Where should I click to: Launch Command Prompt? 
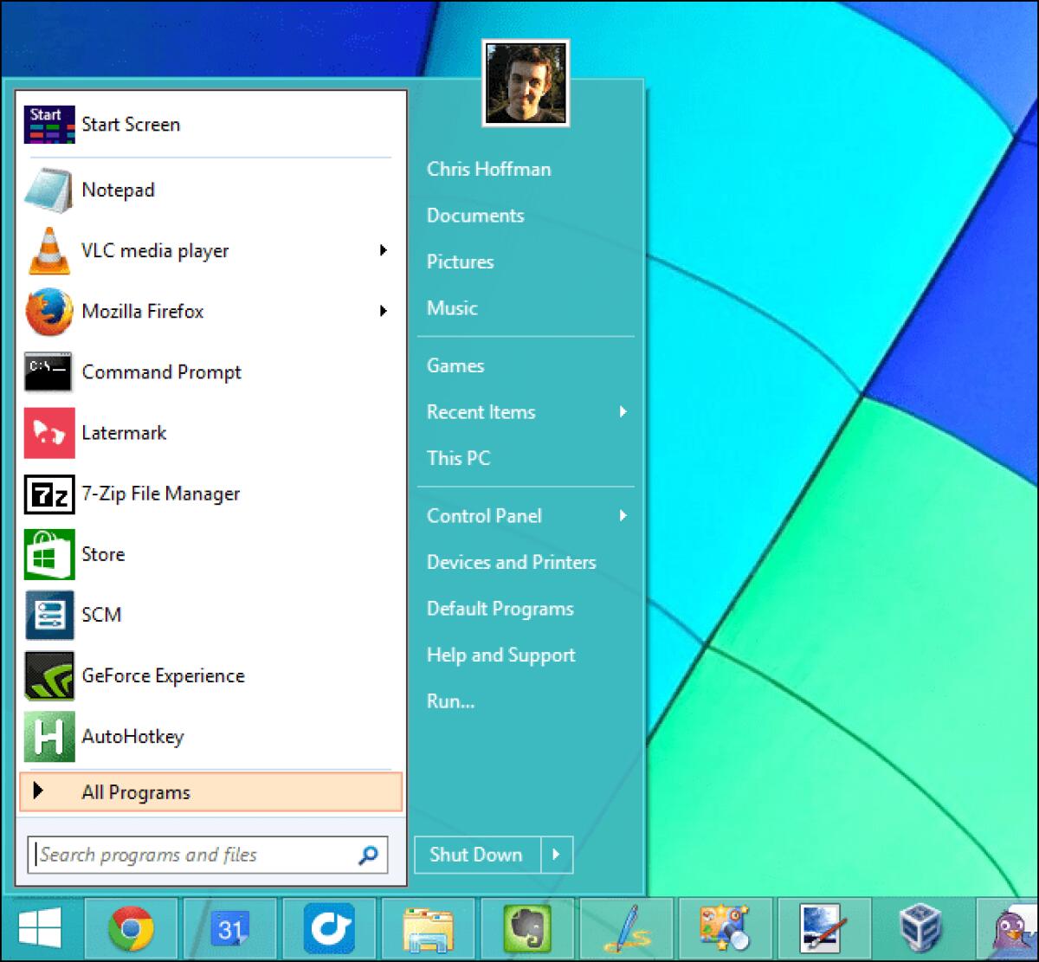point(161,372)
